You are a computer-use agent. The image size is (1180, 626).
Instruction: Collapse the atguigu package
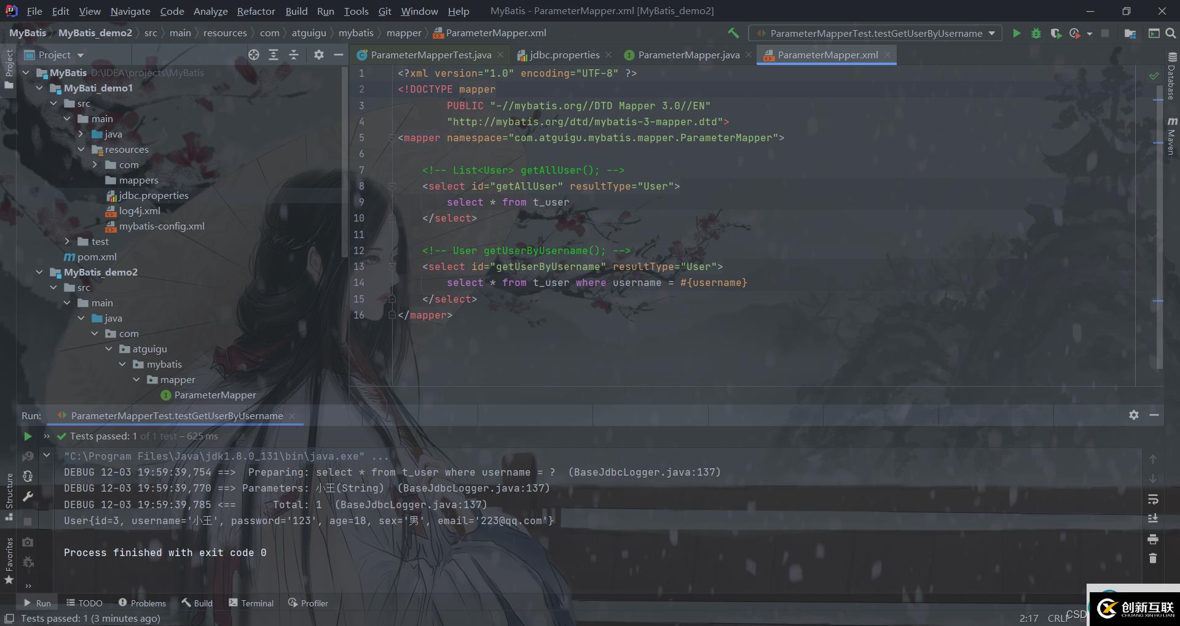(x=109, y=349)
